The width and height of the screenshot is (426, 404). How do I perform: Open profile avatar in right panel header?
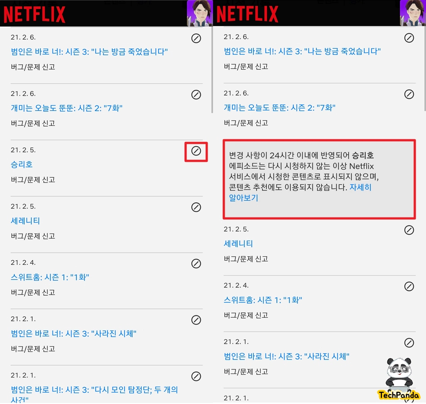413,13
